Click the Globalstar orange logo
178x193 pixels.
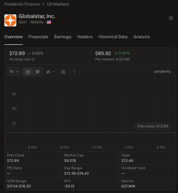(10, 20)
